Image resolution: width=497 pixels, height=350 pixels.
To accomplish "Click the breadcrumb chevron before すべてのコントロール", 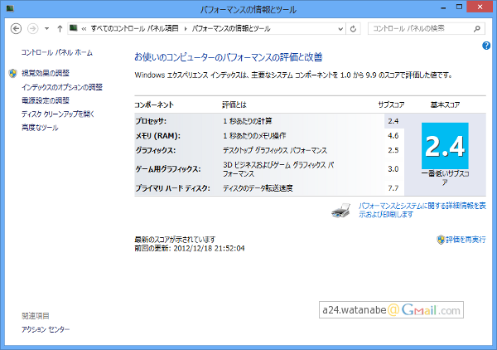I will [84, 29].
